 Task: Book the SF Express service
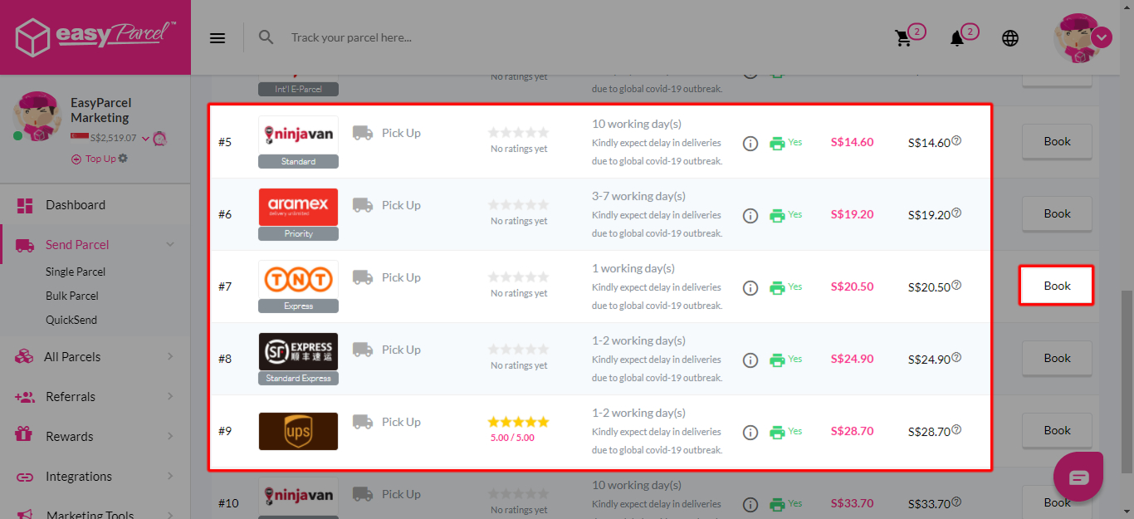click(1057, 359)
